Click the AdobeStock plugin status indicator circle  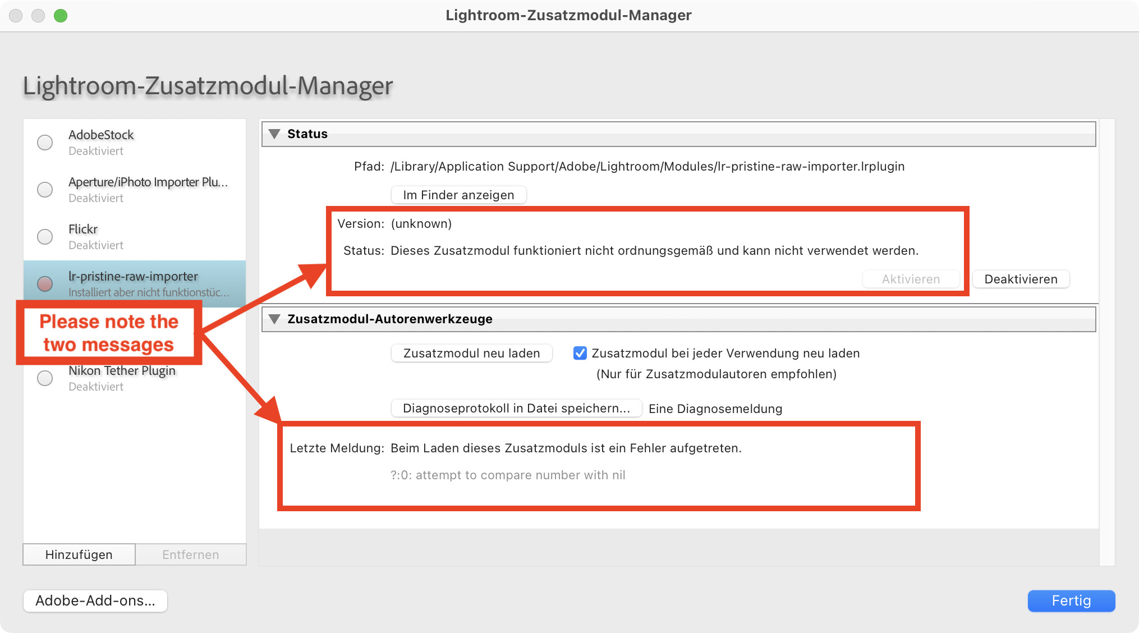click(45, 143)
